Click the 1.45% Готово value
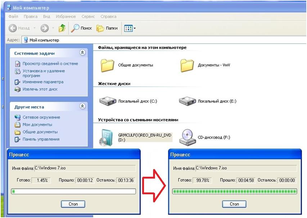307x218 pixels. coord(41,180)
